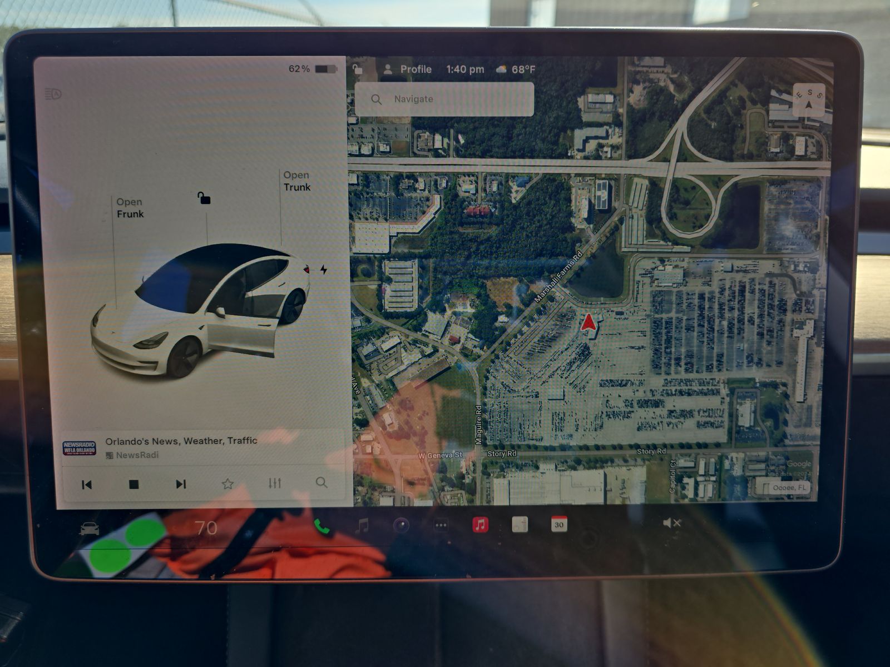
Task: Search media with the magnifier icon
Action: point(321,482)
